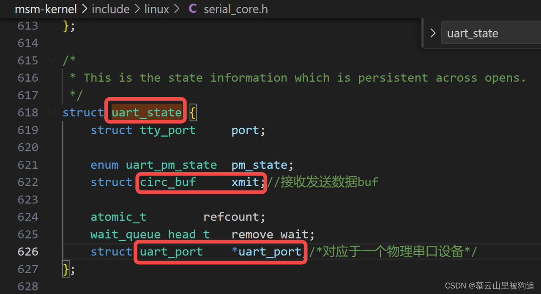
Task: Collapse the code fold at line 615 comment
Action: coord(52,60)
